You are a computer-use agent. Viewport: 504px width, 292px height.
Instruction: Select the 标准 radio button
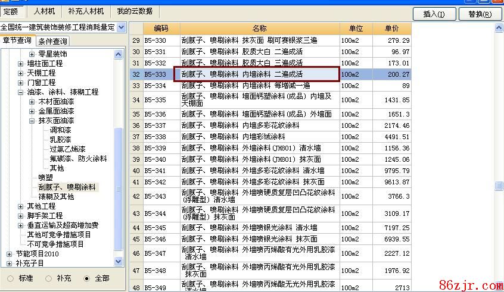coord(10,278)
